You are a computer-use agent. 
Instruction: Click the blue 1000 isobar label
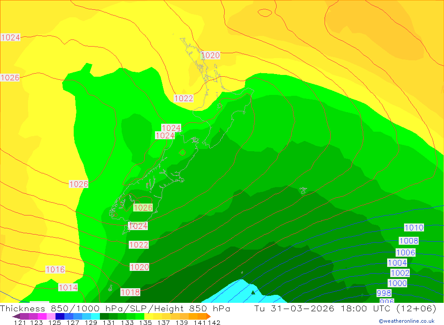(397, 283)
